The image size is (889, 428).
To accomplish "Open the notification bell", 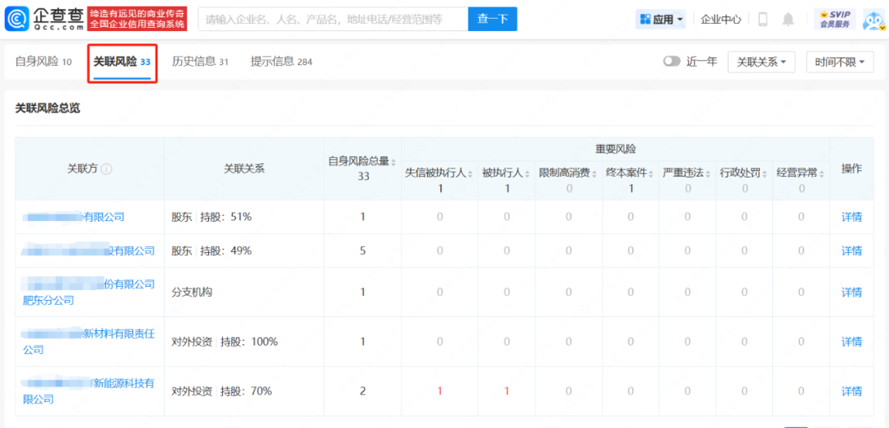I will click(x=788, y=19).
